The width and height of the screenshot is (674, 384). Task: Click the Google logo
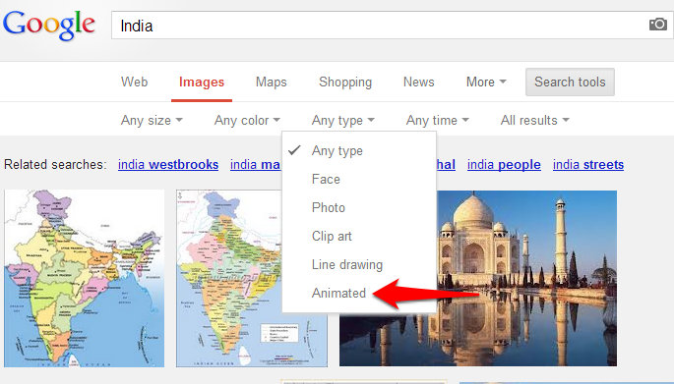click(x=49, y=26)
